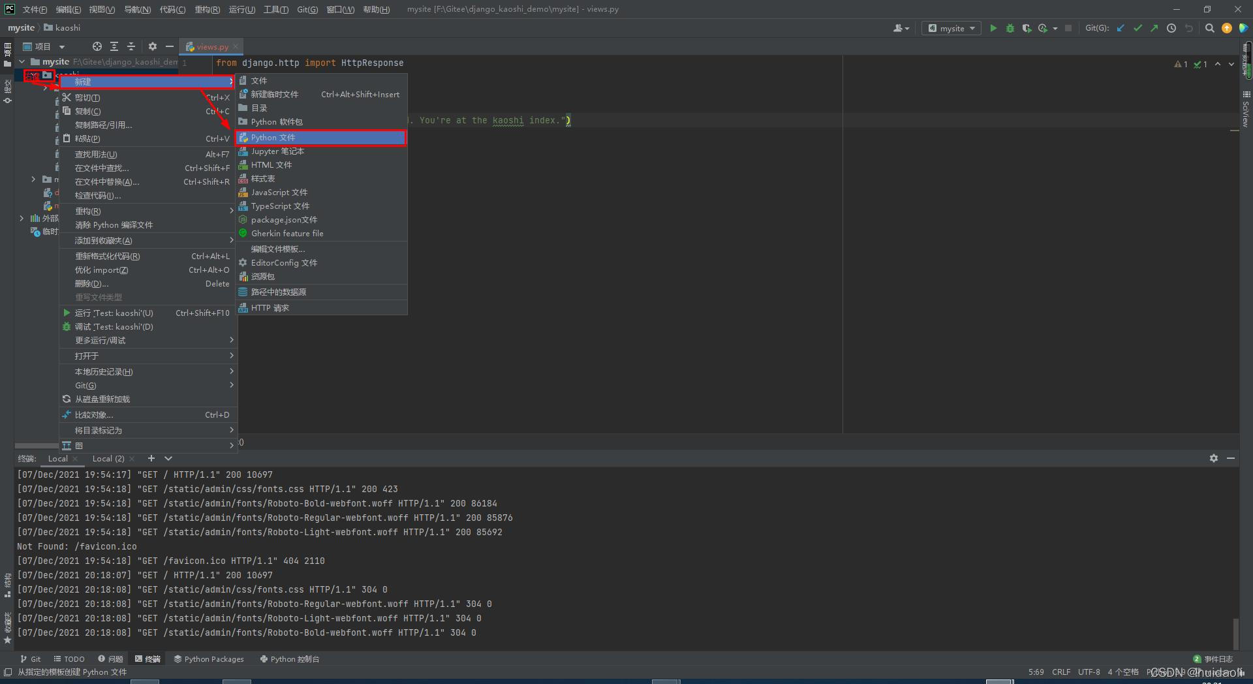Viewport: 1253px width, 684px height.
Task: Select HTML 文件 from the new submenu
Action: (x=321, y=165)
